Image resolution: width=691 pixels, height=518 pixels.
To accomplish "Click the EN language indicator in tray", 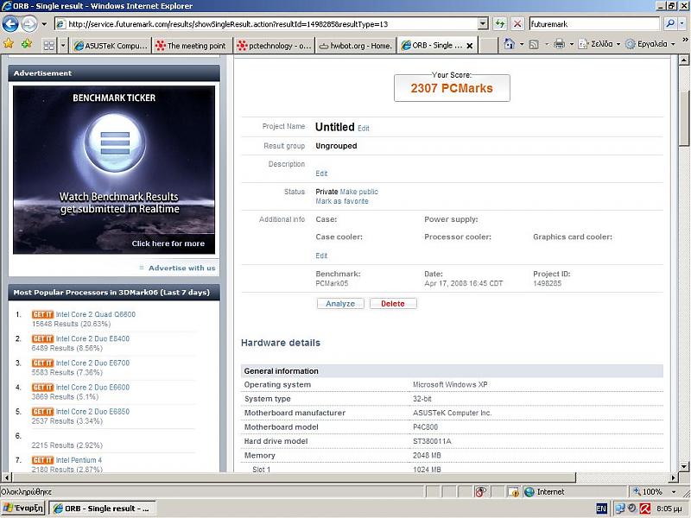I will 601,509.
